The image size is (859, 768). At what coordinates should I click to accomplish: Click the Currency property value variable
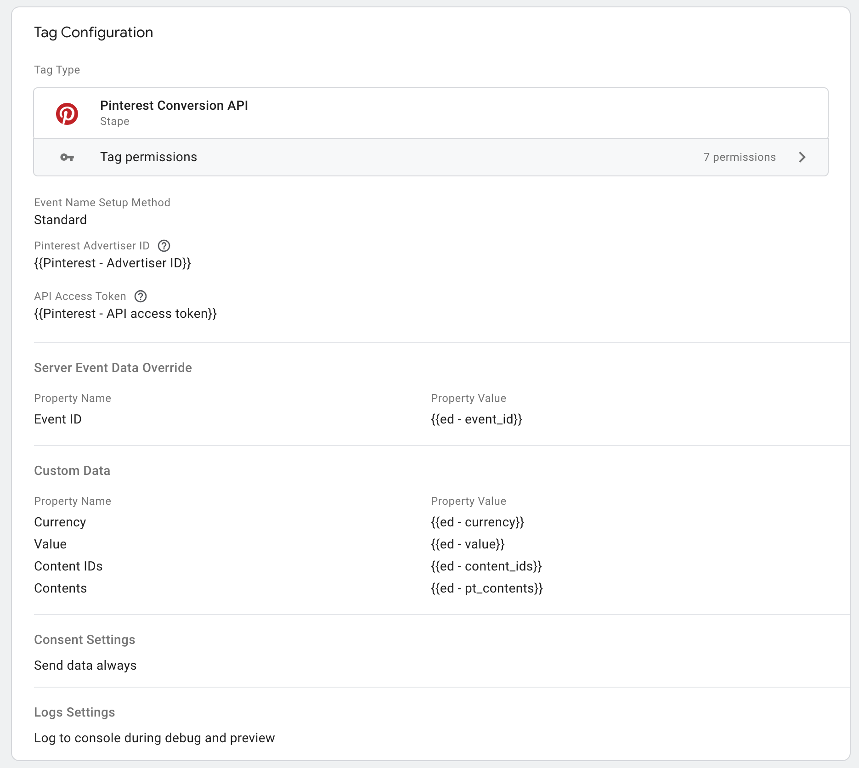(477, 522)
